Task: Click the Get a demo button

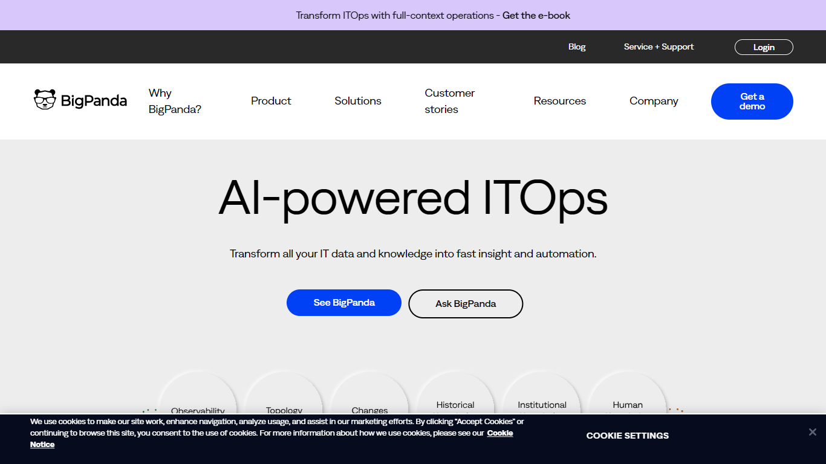Action: [752, 101]
